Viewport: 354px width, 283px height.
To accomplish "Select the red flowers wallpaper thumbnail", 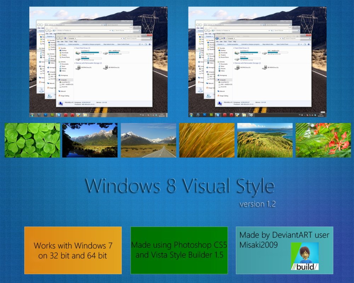I will tap(323, 140).
